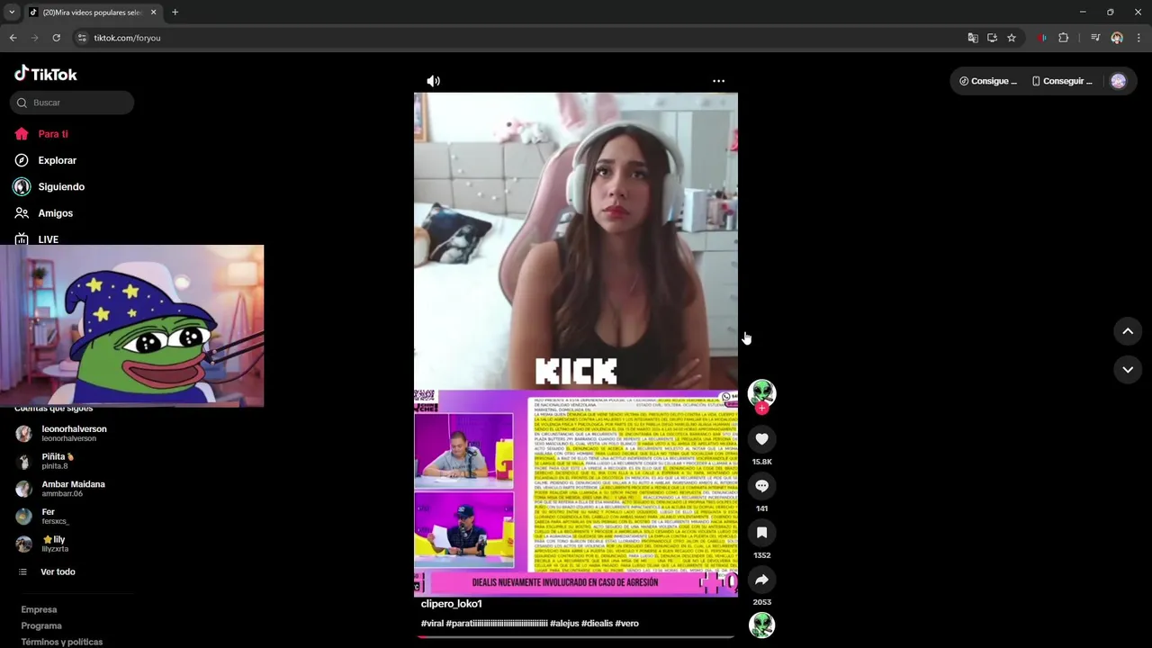This screenshot has width=1152, height=648.
Task: Expand followed accounts with Ver todo
Action: coord(58,572)
